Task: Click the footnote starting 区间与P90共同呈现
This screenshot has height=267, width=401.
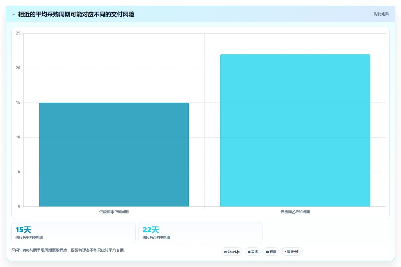Action: pos(69,250)
